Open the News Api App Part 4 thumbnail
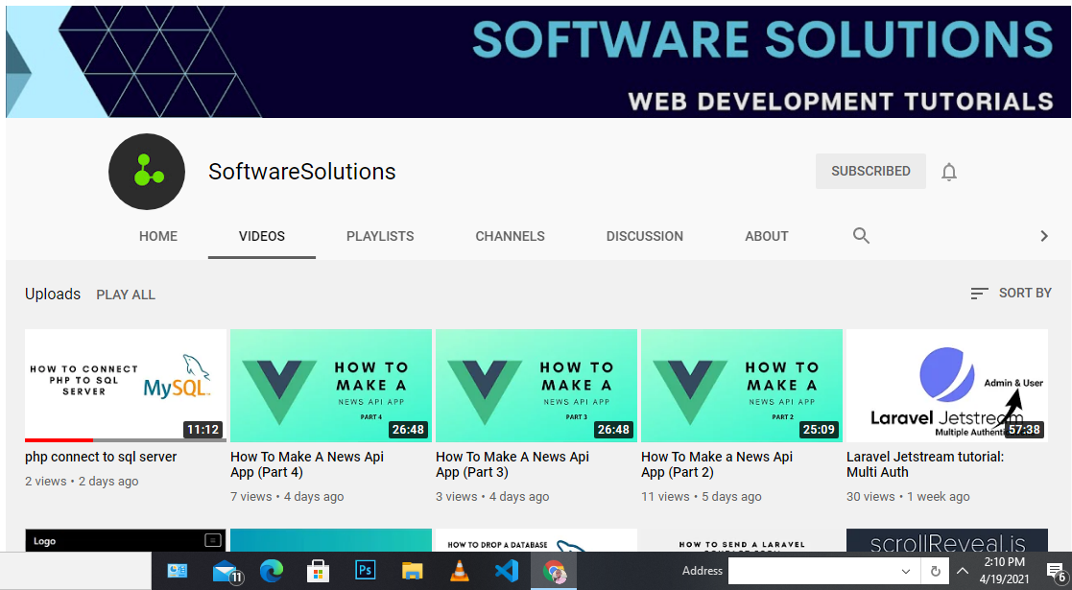Image resolution: width=1072 pixels, height=590 pixels. pyautogui.click(x=331, y=386)
